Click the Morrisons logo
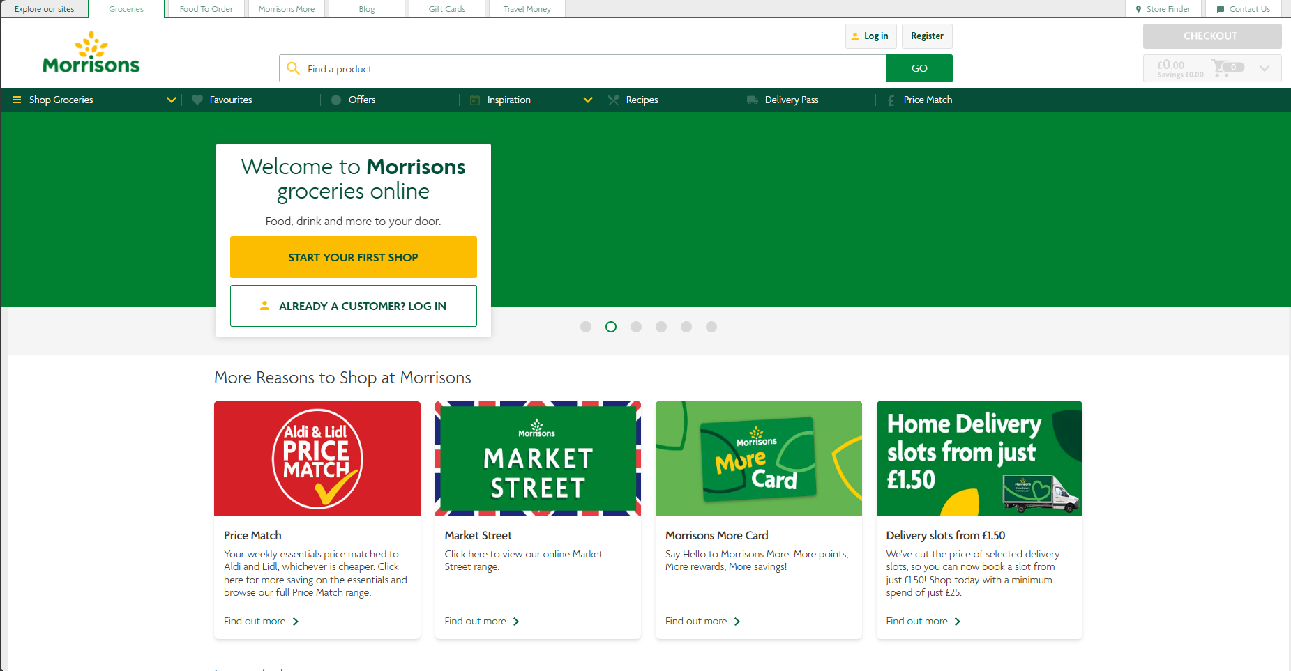 point(91,53)
